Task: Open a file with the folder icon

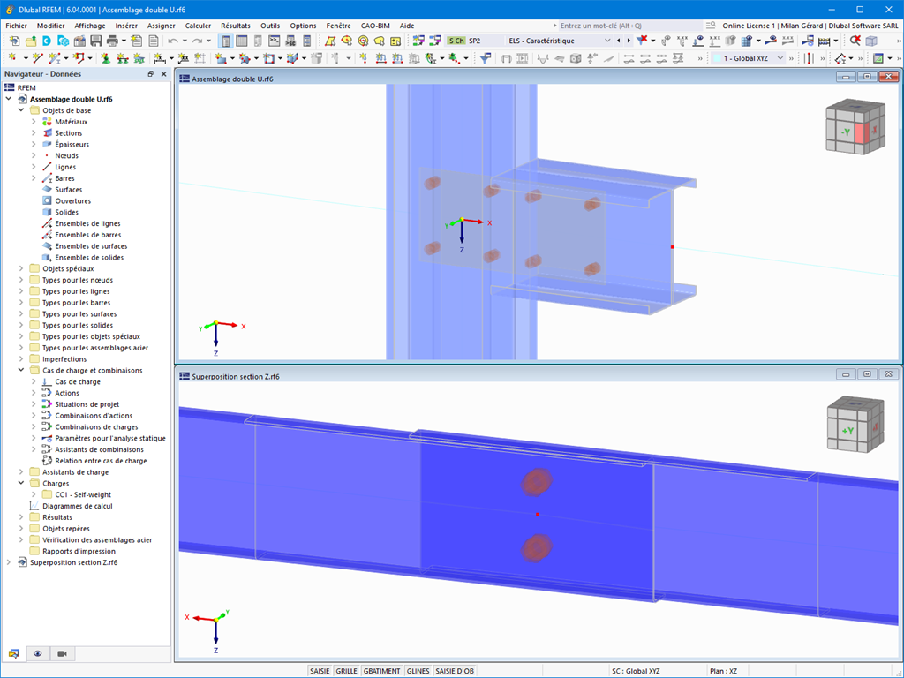Action: click(x=31, y=41)
